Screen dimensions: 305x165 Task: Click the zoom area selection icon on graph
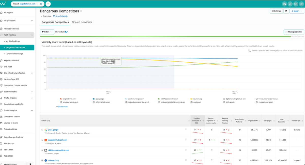(x=249, y=50)
